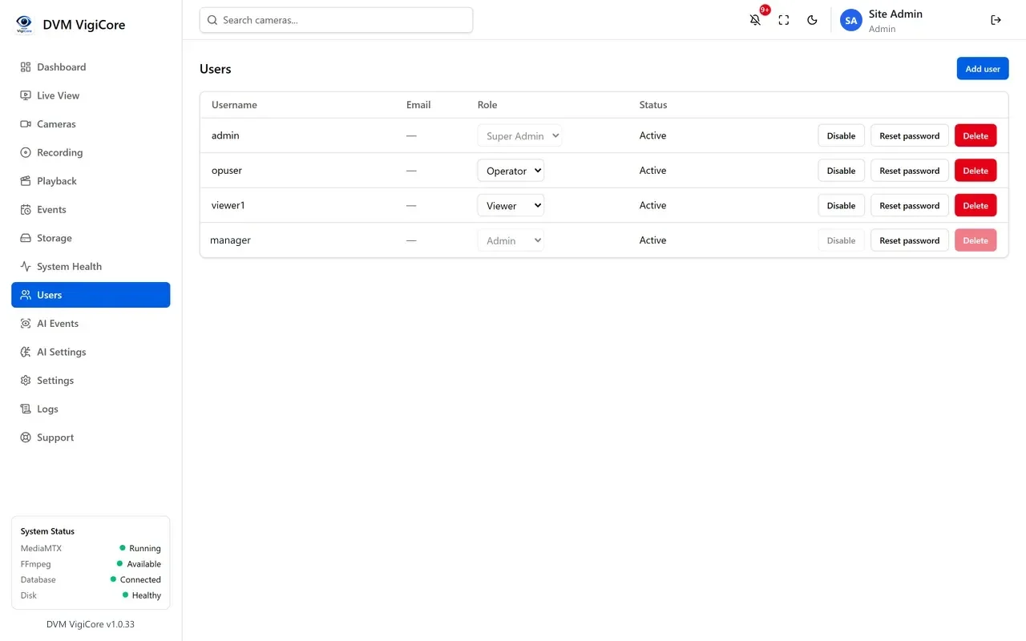Open Settings label in sidebar
1026x641 pixels.
point(55,381)
